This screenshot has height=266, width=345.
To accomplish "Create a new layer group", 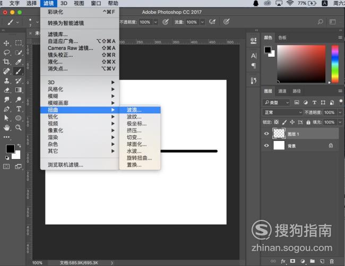I will [x=312, y=261].
